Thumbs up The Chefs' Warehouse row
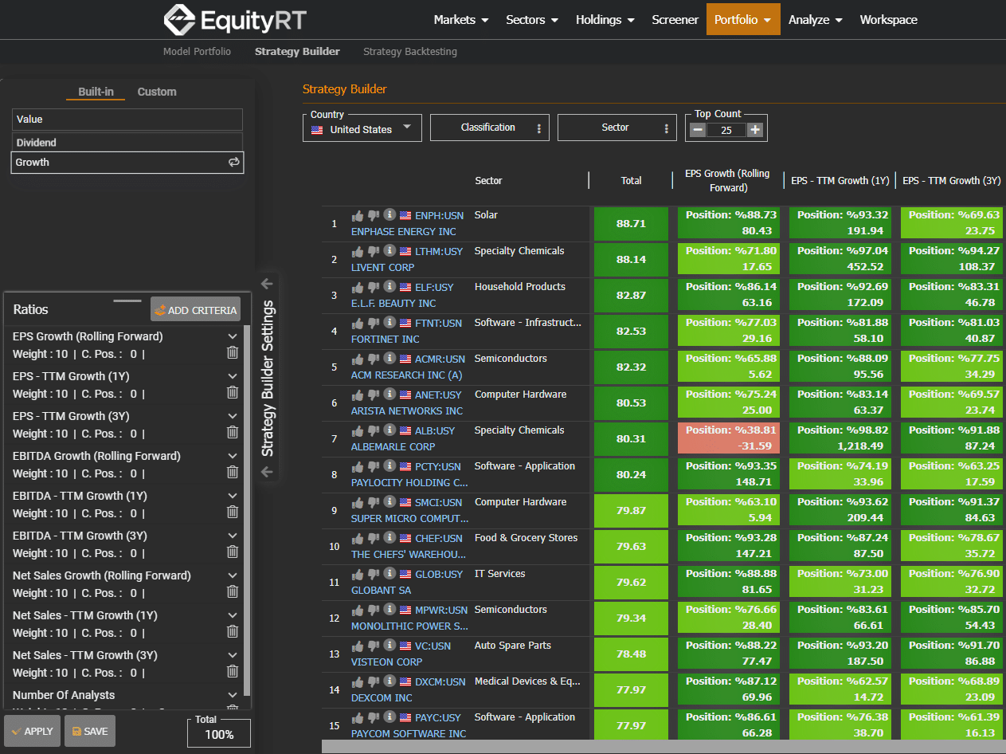The height and width of the screenshot is (754, 1006). click(358, 538)
